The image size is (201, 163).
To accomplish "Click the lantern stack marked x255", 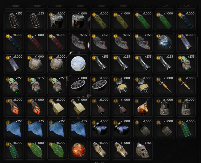I will coord(14,21).
